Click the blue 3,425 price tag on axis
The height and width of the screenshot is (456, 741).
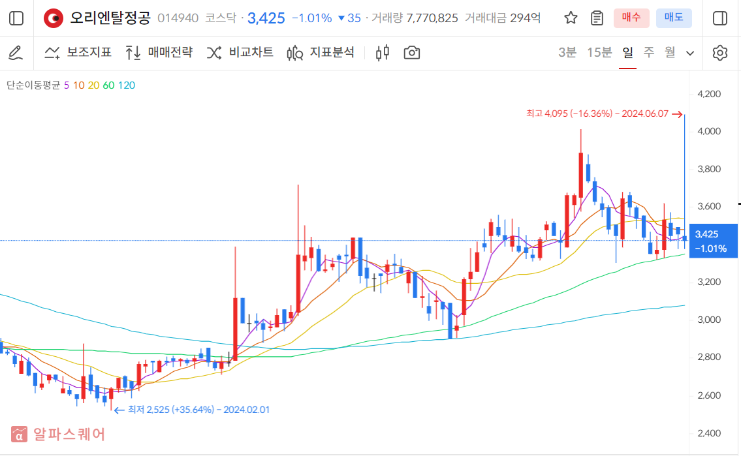click(x=713, y=241)
